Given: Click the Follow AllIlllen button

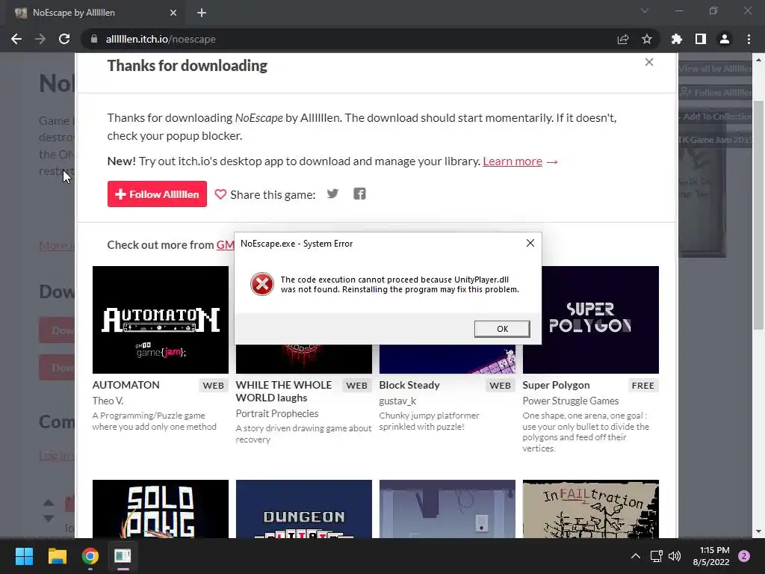Looking at the screenshot, I should tap(157, 194).
